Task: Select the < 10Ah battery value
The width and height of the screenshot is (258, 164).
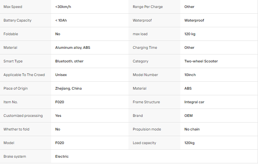Action: click(x=61, y=20)
